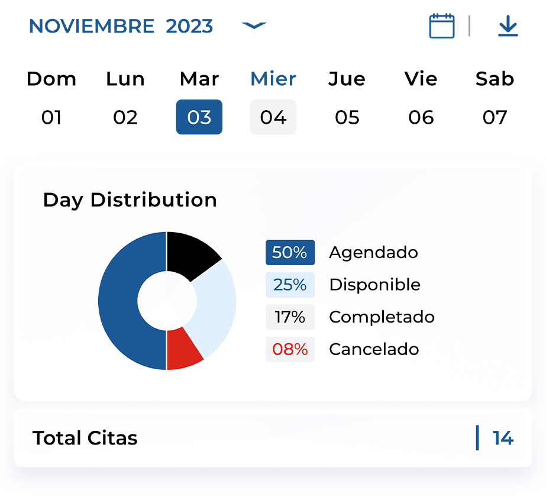Click the 25% Disponible badge

pos(290,285)
